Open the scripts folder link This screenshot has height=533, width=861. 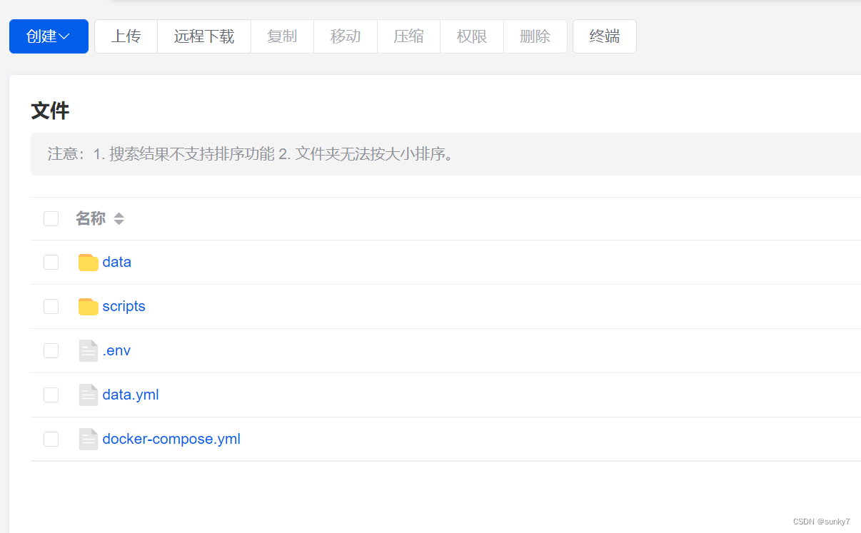123,306
